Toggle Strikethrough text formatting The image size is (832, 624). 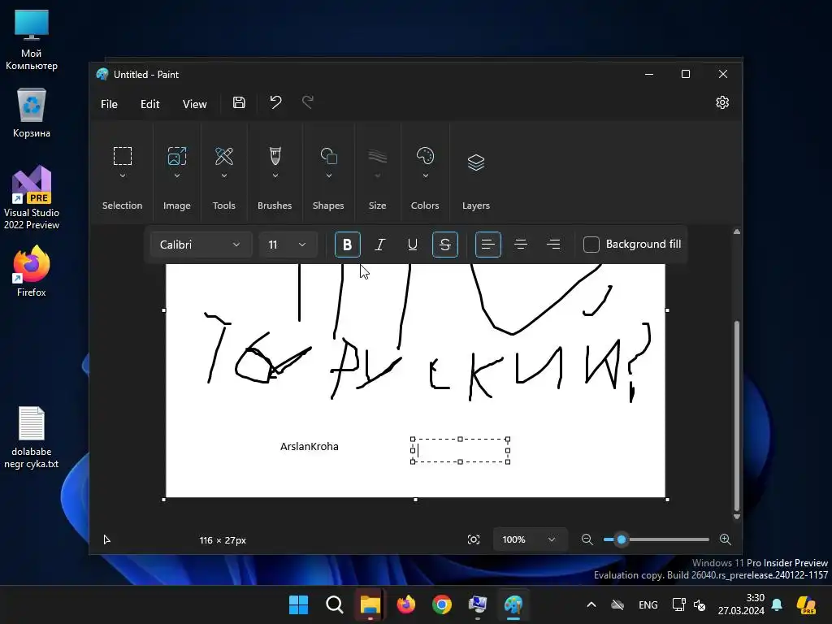point(445,245)
